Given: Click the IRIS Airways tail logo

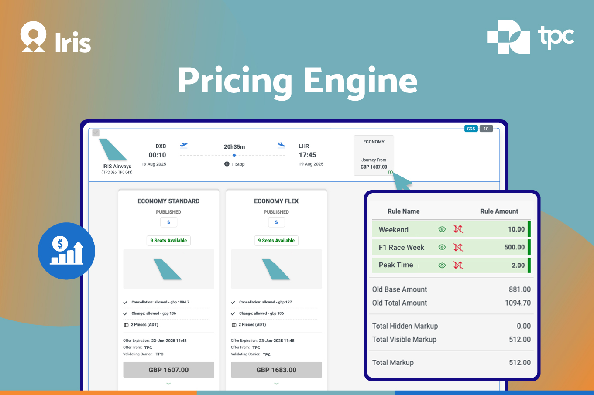Looking at the screenshot, I should [x=113, y=150].
